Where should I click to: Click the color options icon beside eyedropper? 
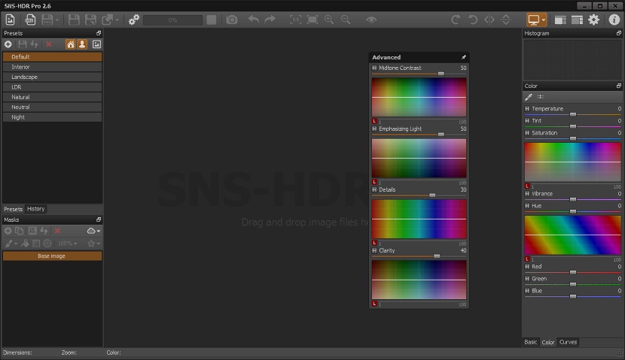(x=541, y=97)
